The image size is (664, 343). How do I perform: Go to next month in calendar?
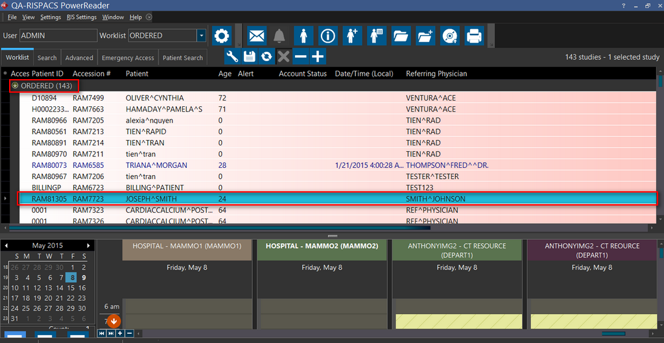click(89, 246)
